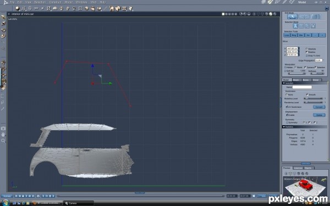Adjust the Rendering Level slider
This screenshot has width=330, height=206.
click(313, 102)
